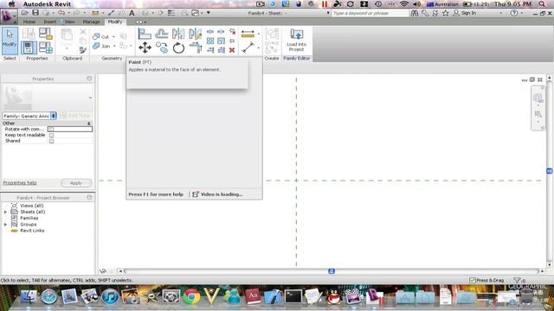Click the Join geometry icon
The width and height of the screenshot is (554, 311).
96,46
